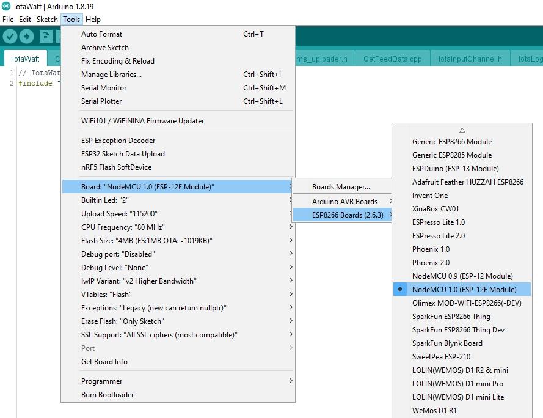Viewport: 543px width, 418px height.
Task: Choose Phoenix 2.0 board
Action: point(462,263)
